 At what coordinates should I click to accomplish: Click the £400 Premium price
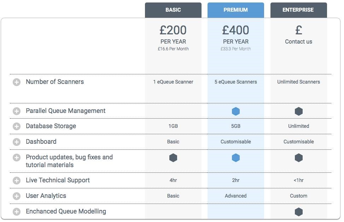click(235, 30)
